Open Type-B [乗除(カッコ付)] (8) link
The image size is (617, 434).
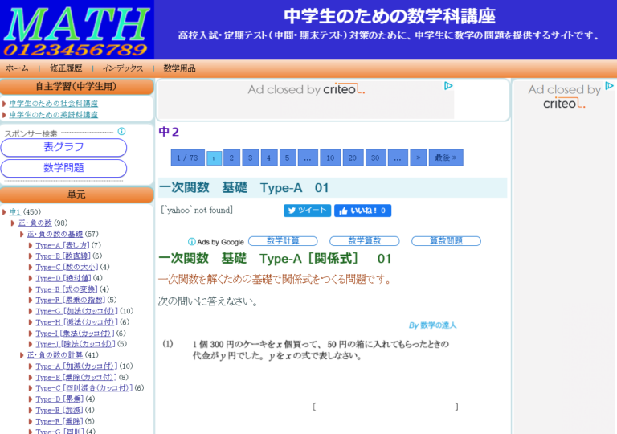pos(76,377)
